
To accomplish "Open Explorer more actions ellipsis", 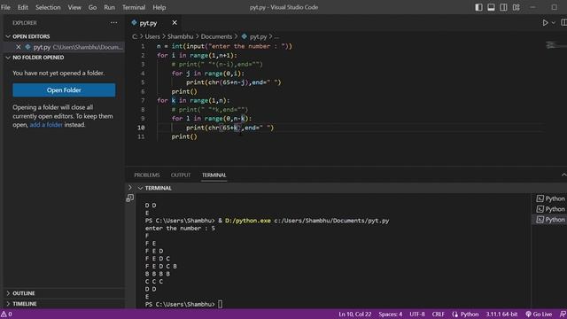I will click(114, 23).
